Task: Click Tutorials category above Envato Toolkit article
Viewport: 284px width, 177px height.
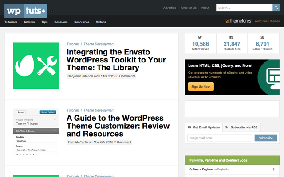Action: (73, 44)
